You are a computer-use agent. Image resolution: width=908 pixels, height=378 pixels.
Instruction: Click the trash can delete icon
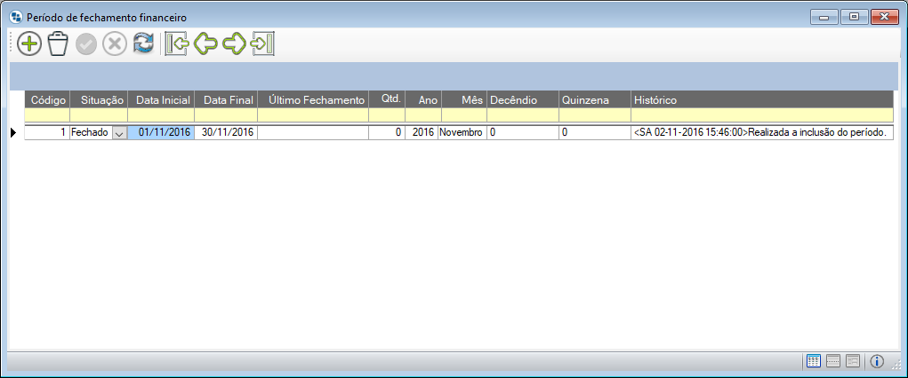tap(58, 44)
